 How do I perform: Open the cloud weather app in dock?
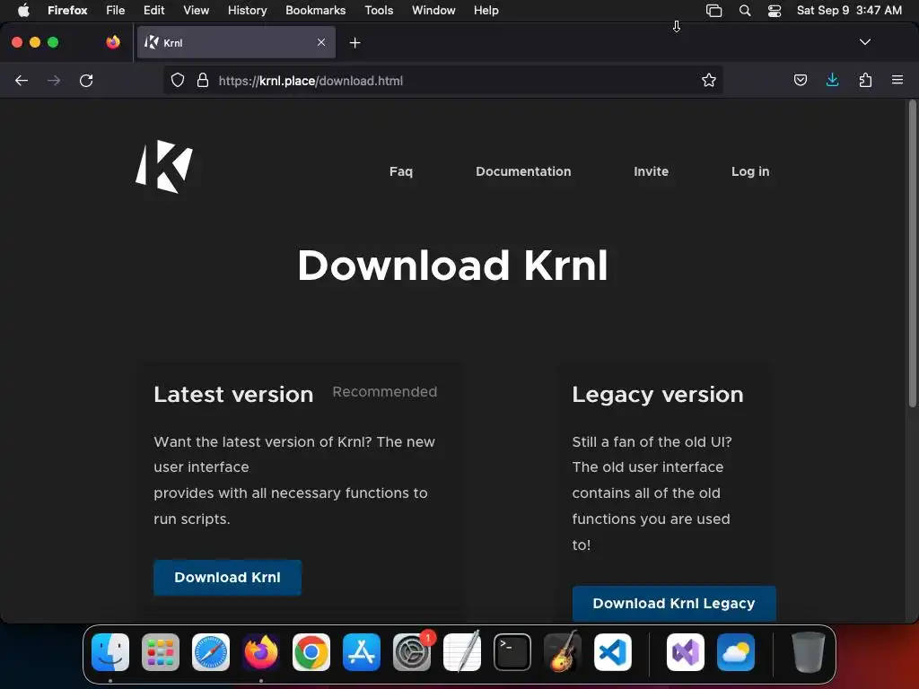click(x=736, y=652)
